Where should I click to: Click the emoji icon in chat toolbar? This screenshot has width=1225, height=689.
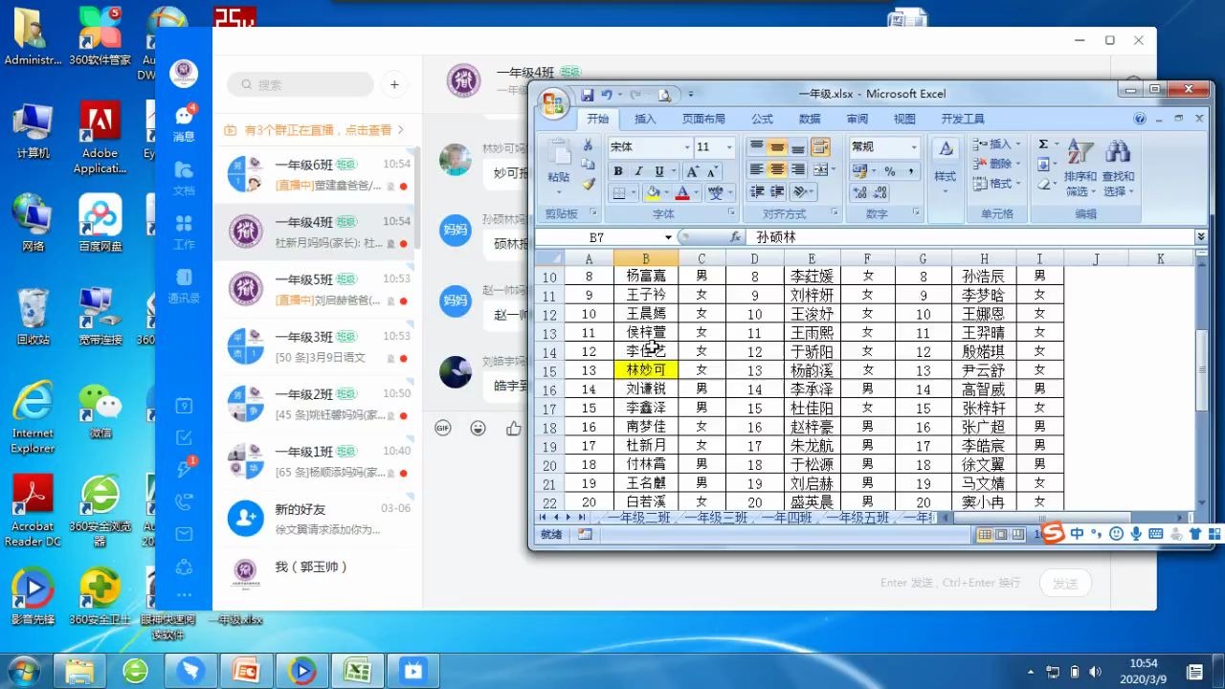coord(479,428)
